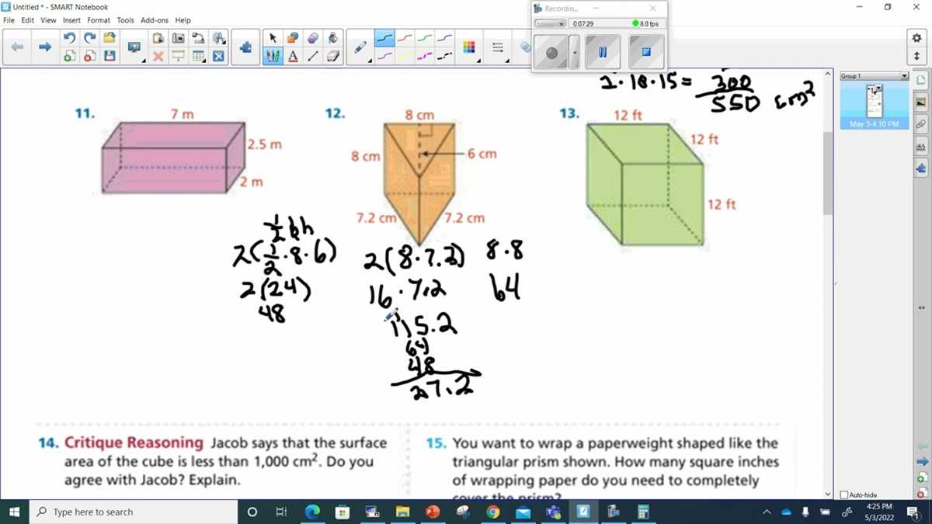Viewport: 932px width, 524px height.
Task: Open the Insert menu
Action: click(x=71, y=20)
